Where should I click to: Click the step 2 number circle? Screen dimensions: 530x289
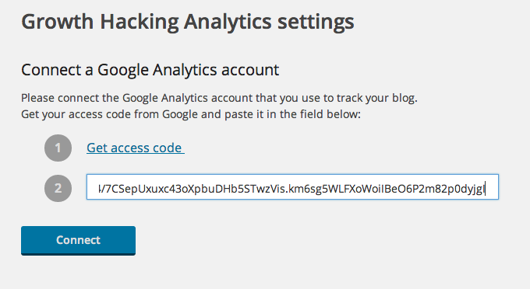coord(58,188)
